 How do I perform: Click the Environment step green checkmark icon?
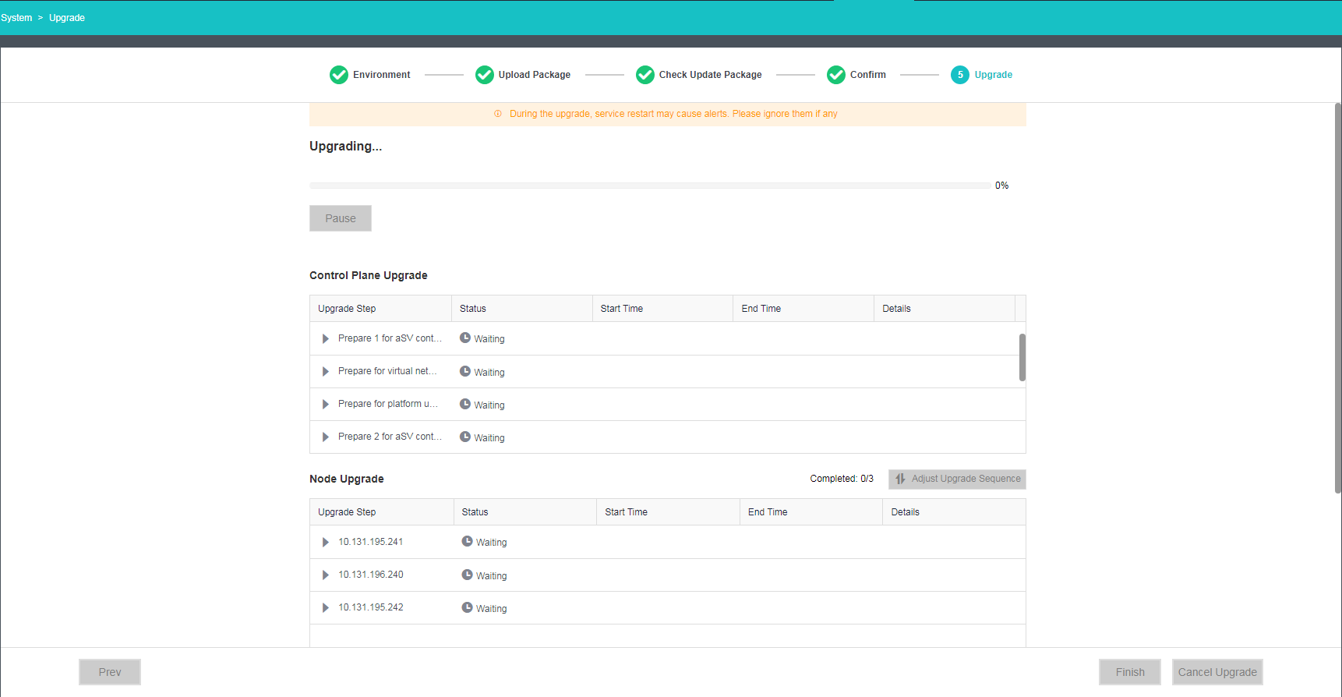[339, 75]
